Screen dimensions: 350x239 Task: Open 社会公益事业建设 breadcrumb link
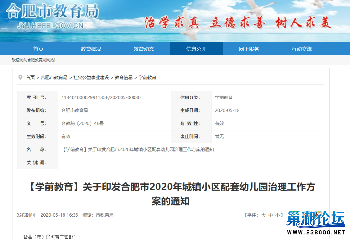click(91, 77)
